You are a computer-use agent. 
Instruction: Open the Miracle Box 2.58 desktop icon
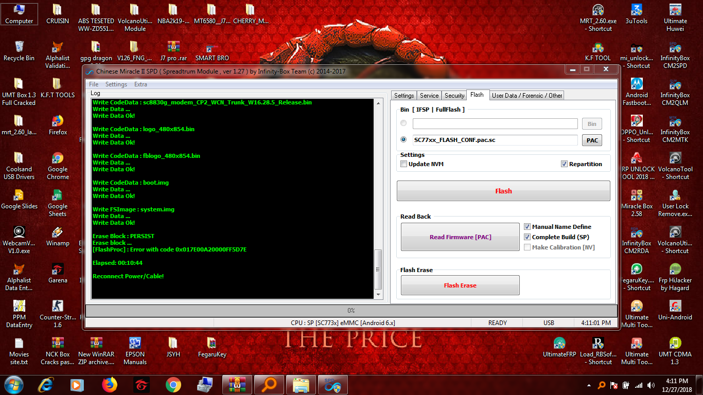pyautogui.click(x=637, y=203)
